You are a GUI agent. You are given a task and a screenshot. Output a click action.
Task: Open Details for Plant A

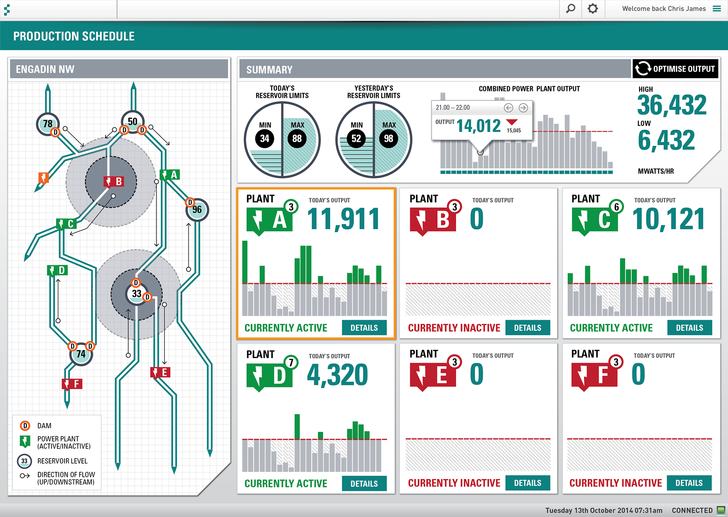point(364,328)
